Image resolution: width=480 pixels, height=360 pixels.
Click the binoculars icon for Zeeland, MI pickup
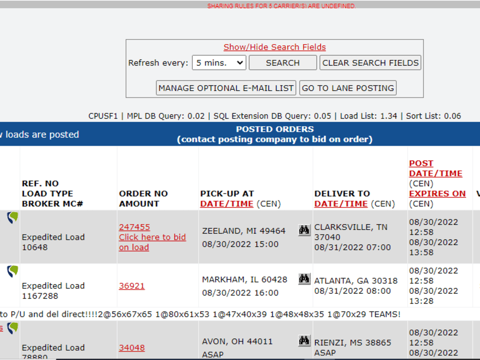tap(304, 230)
